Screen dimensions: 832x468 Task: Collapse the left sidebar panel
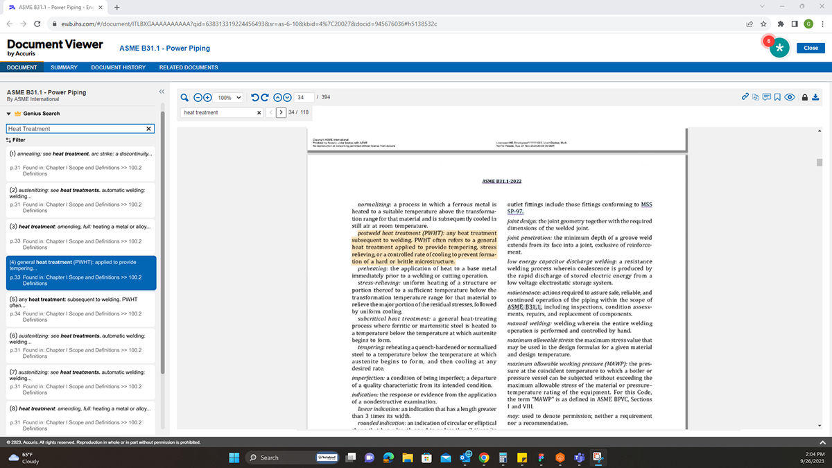pyautogui.click(x=162, y=92)
